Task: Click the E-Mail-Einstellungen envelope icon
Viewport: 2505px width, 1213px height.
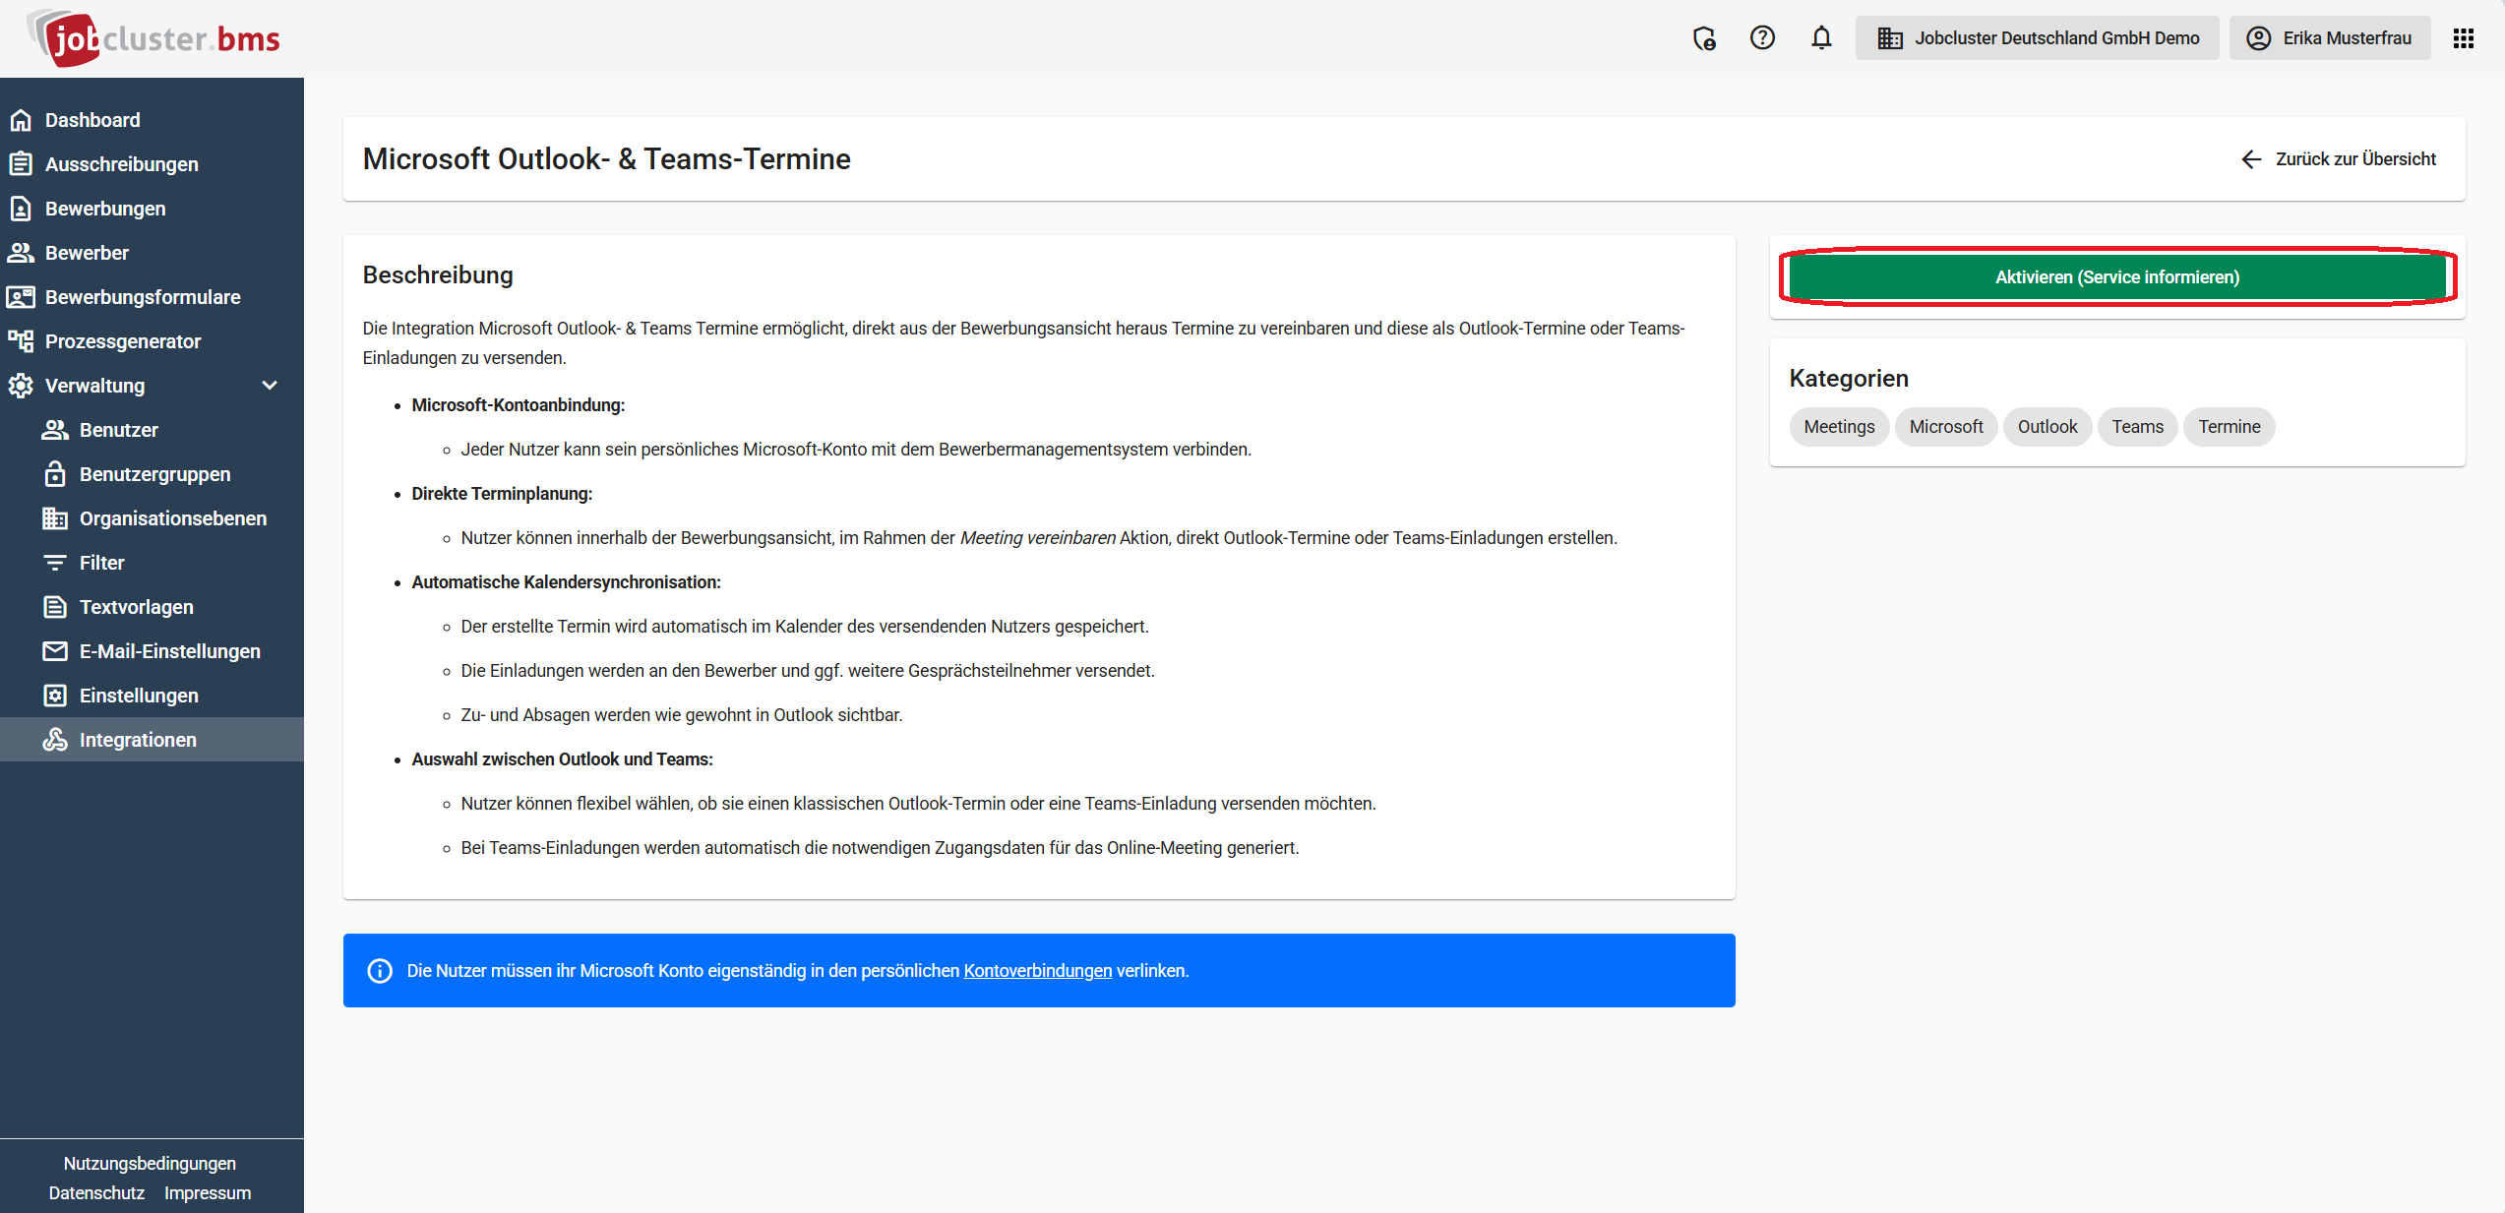Action: pyautogui.click(x=55, y=651)
